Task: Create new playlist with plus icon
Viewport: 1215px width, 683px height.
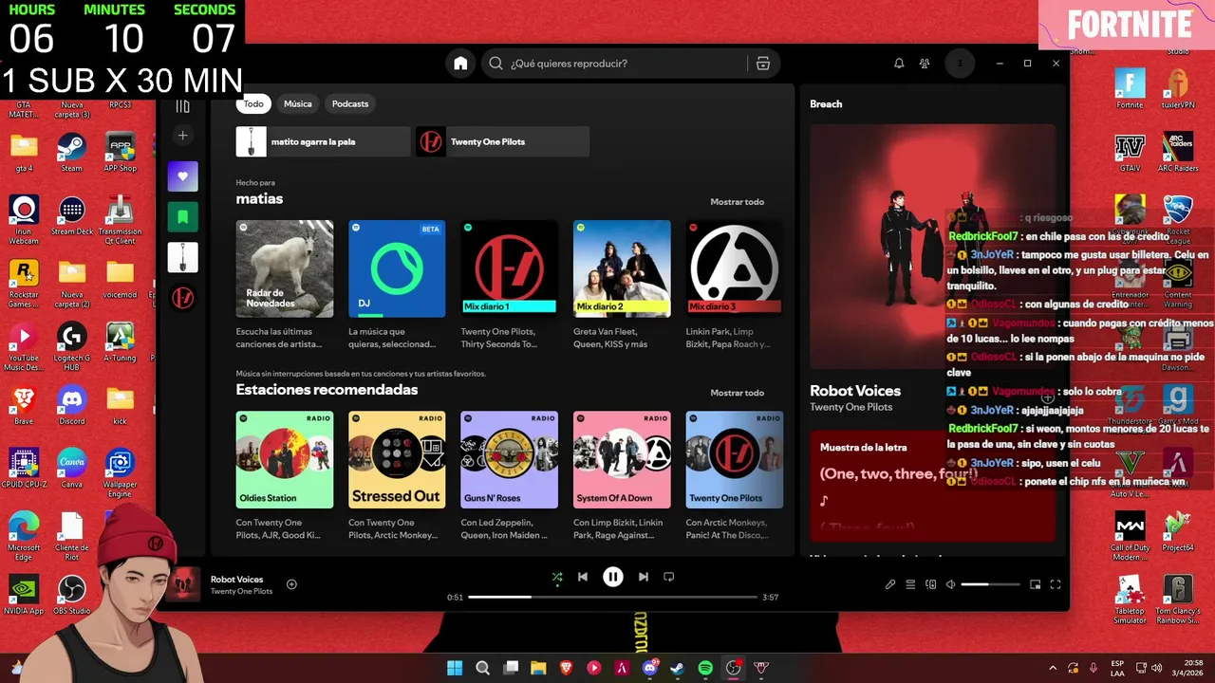Action: click(x=183, y=136)
